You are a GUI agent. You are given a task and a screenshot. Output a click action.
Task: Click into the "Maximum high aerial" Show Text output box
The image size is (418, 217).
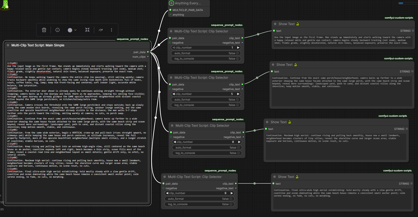pyautogui.click(x=336, y=147)
